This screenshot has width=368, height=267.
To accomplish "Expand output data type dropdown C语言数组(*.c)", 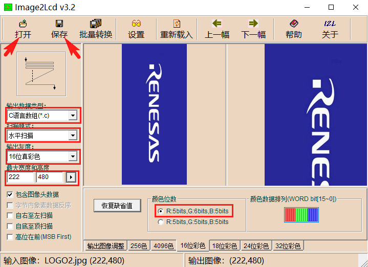I will point(73,116).
